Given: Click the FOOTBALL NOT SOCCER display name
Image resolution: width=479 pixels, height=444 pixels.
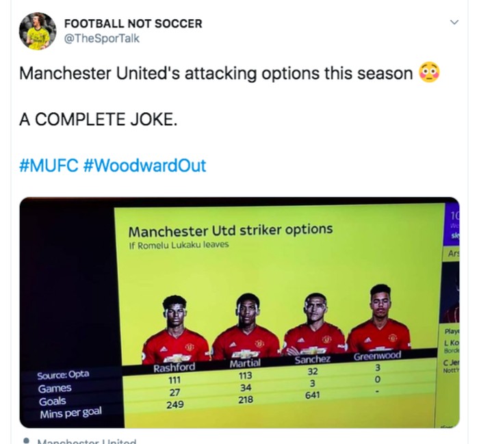Looking at the screenshot, I should 133,23.
